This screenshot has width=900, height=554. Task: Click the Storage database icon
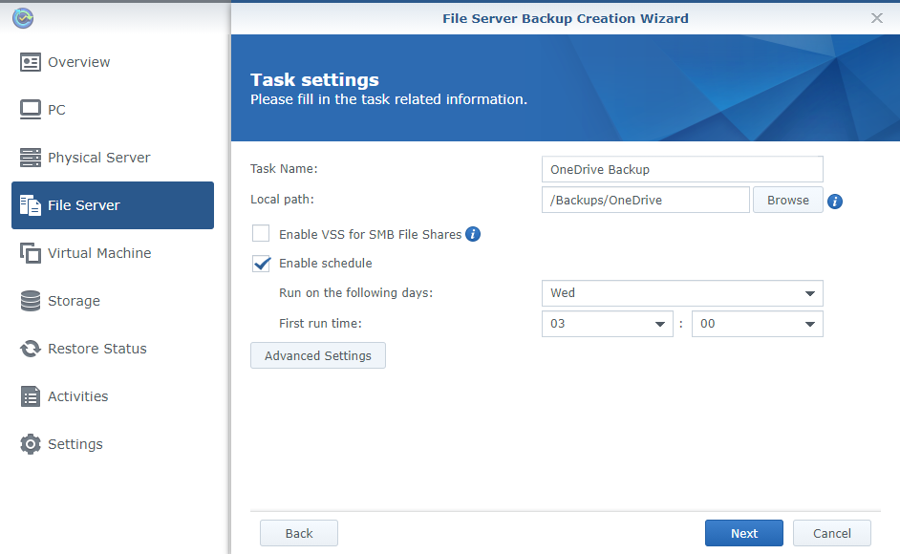(x=31, y=301)
